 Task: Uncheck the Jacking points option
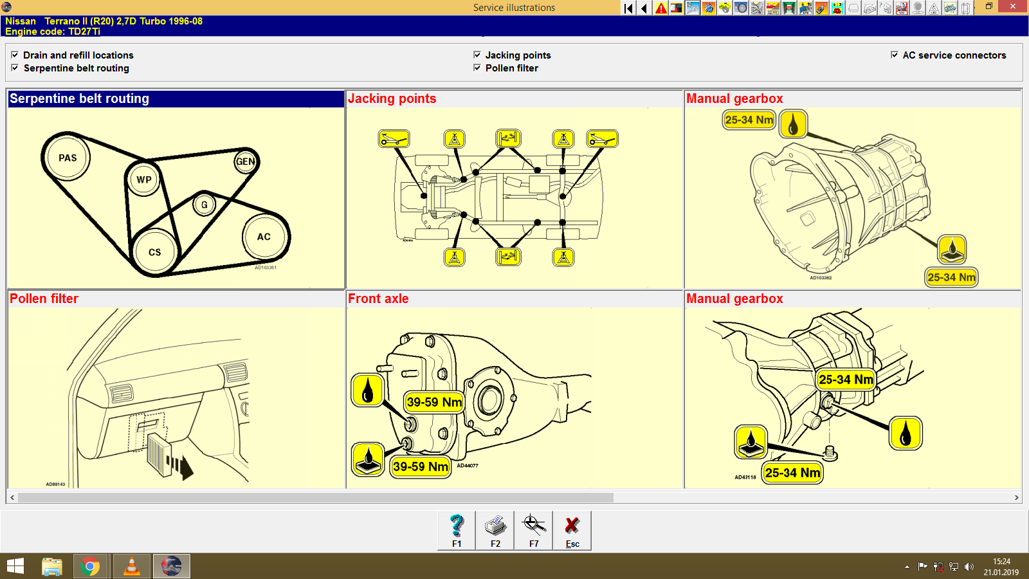pos(477,55)
